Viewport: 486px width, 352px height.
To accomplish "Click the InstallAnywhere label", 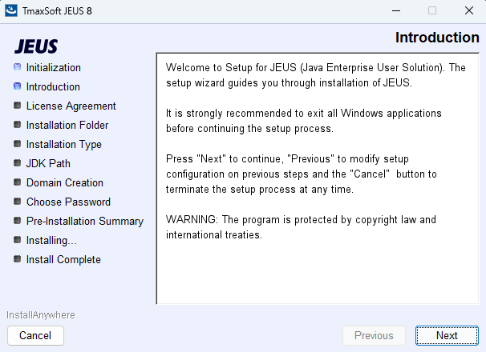I will tap(41, 314).
